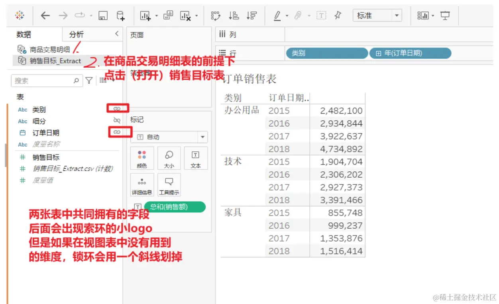The image size is (499, 304).
Task: Select the 细分 dimension field
Action: coord(39,121)
